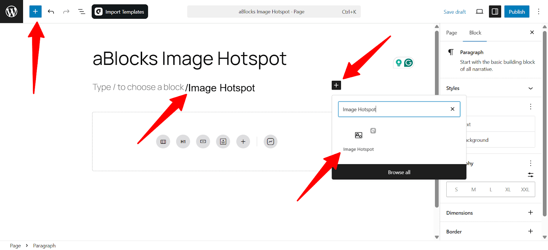Image resolution: width=548 pixels, height=250 pixels.
Task: Open the WordPress logo menu
Action: (x=11, y=12)
